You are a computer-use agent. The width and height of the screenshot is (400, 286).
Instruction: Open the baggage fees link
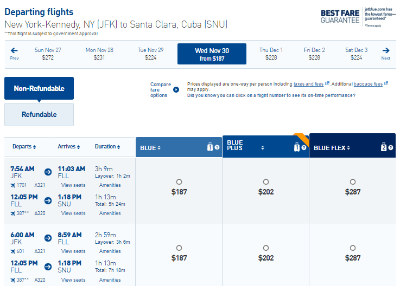[368, 84]
